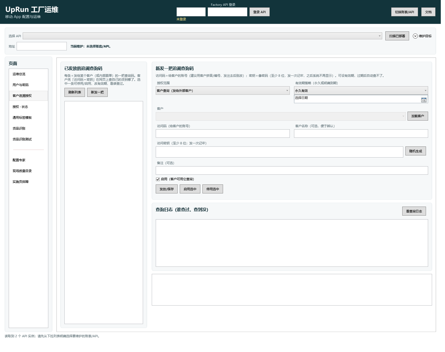This screenshot has height=352, width=445.
Task: Select 客户追溯授权 in the sidebar
Action: (29, 96)
